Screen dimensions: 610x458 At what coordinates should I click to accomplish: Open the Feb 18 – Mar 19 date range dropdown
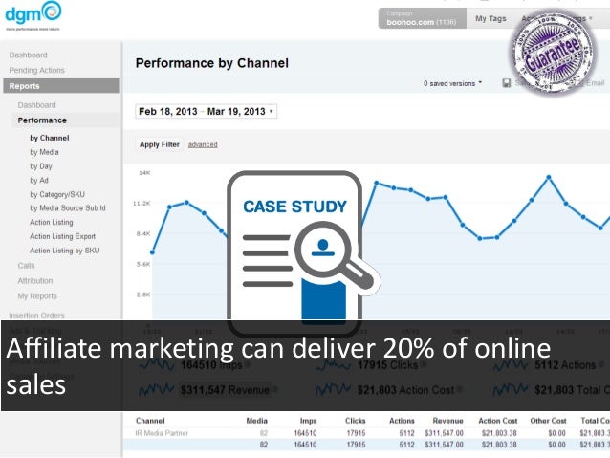click(x=207, y=111)
